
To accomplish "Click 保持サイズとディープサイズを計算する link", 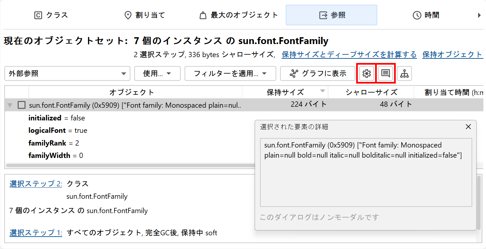I will click(x=349, y=54).
